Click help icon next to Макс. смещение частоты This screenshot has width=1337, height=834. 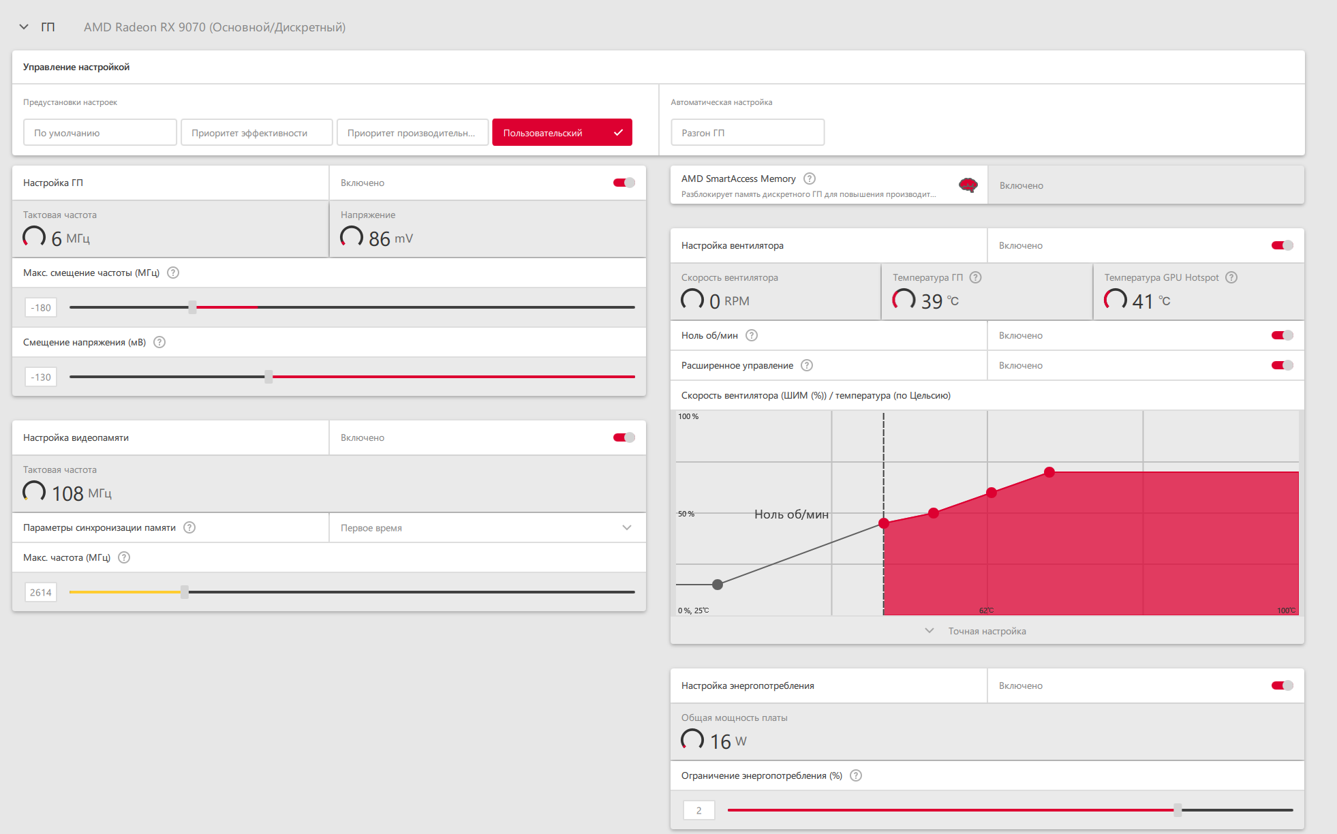[173, 273]
